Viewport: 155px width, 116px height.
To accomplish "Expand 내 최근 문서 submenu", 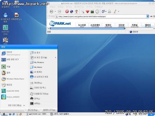I will tap(43, 58).
